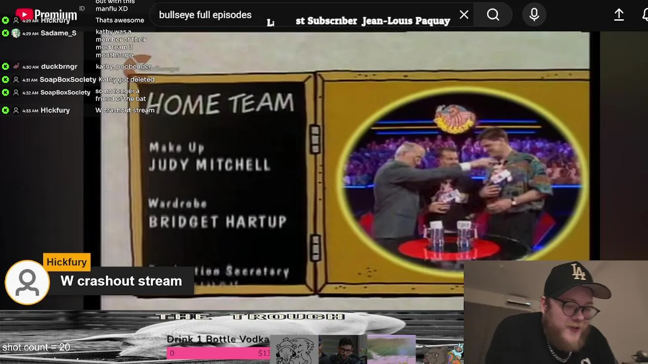Click the 4:30 AM timestamp
This screenshot has height=364, width=648.
(30, 67)
